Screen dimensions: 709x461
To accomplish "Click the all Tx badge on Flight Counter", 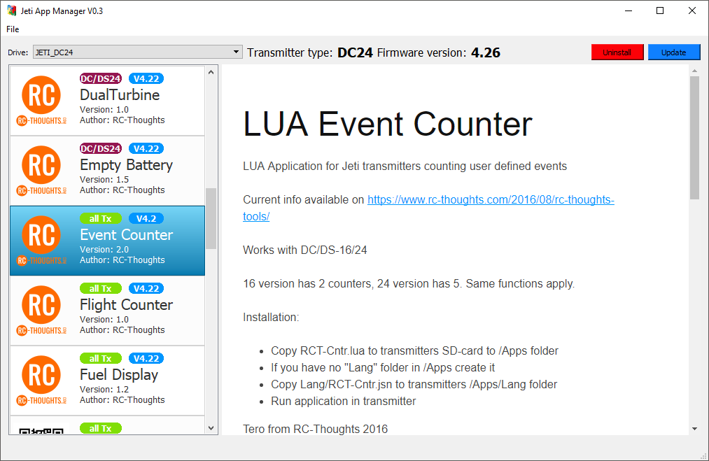I will click(100, 288).
